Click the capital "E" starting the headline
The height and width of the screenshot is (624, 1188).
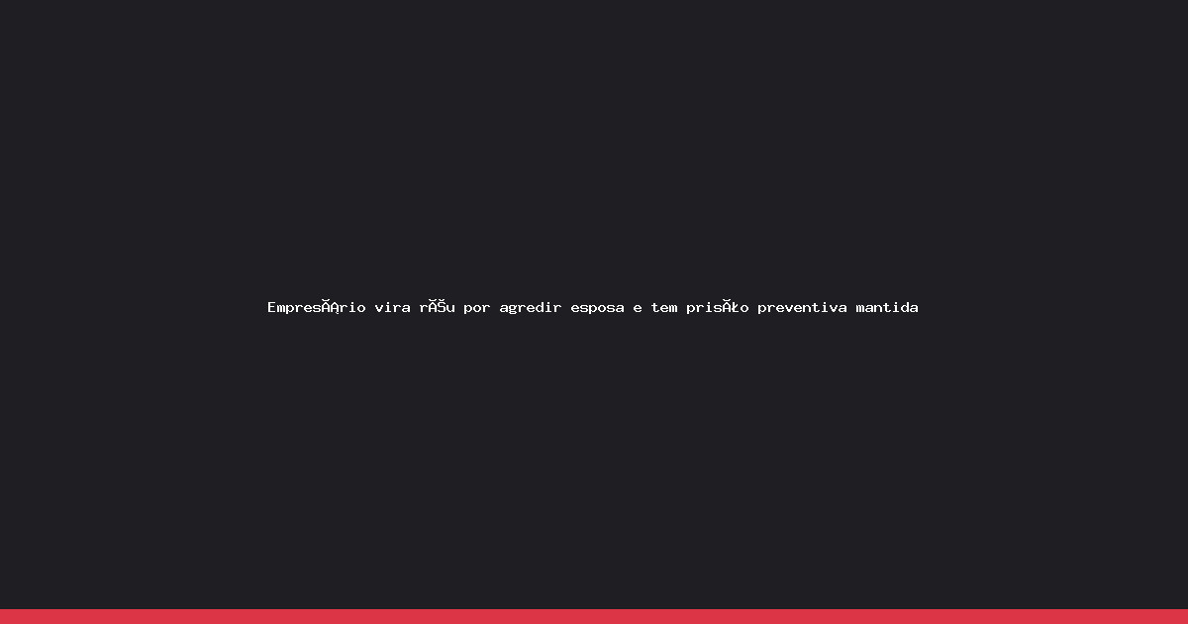tap(271, 307)
